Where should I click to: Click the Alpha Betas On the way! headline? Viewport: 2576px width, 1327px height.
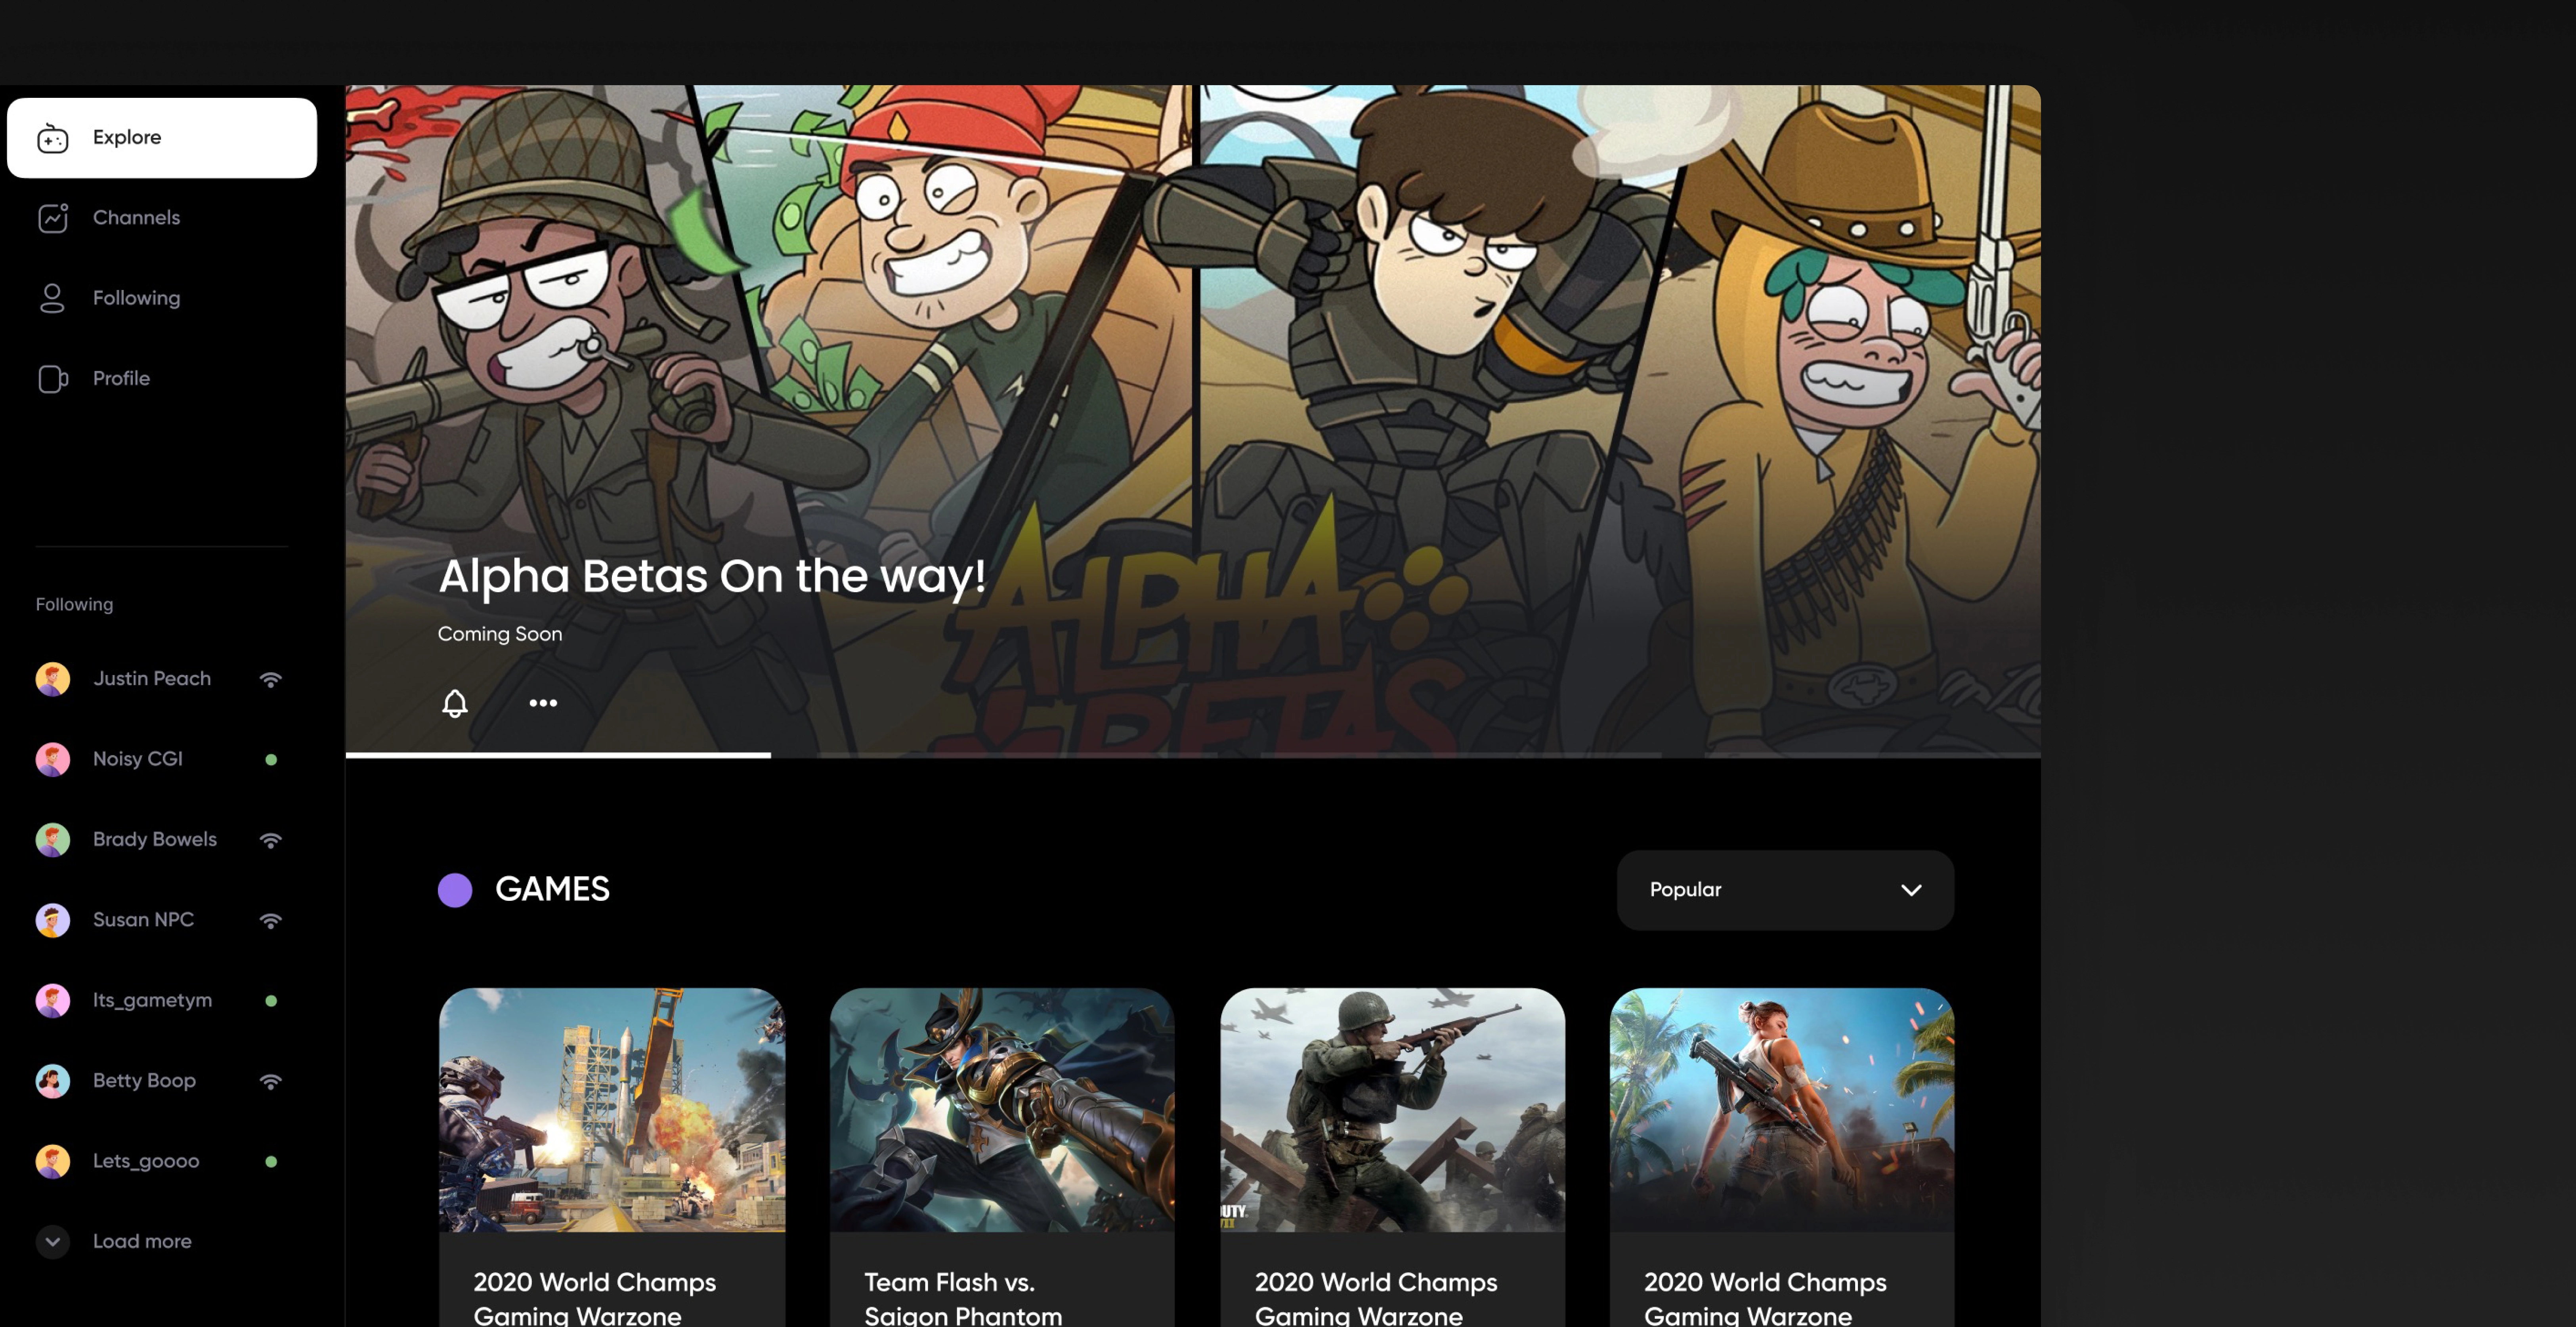pyautogui.click(x=712, y=577)
